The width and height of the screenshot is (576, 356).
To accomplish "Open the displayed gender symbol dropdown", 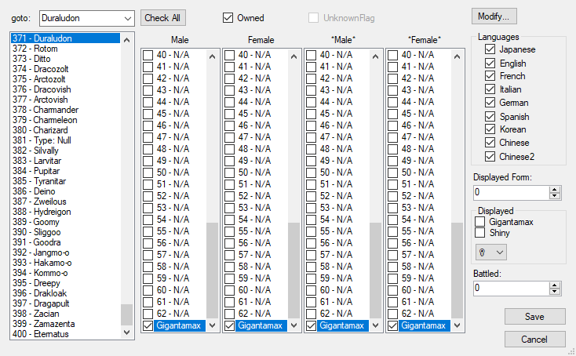I will coord(490,252).
